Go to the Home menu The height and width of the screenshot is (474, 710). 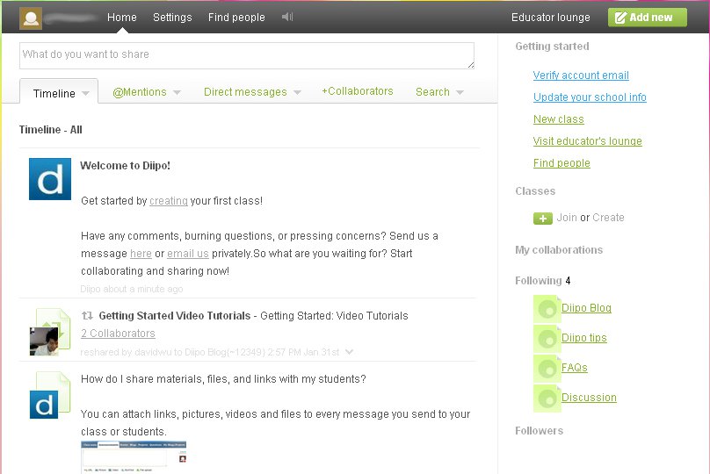click(x=122, y=18)
